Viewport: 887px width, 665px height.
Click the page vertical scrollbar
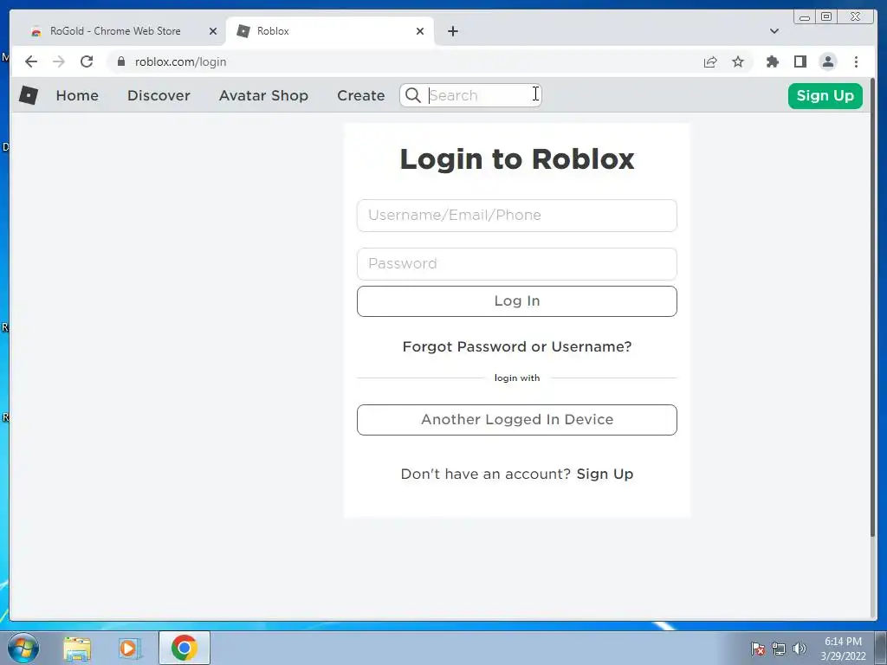pyautogui.click(x=871, y=308)
